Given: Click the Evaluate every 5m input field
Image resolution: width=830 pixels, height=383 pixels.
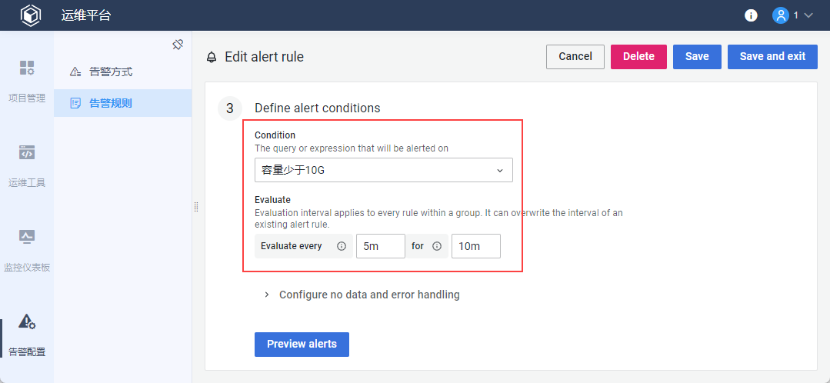Looking at the screenshot, I should tap(380, 246).
